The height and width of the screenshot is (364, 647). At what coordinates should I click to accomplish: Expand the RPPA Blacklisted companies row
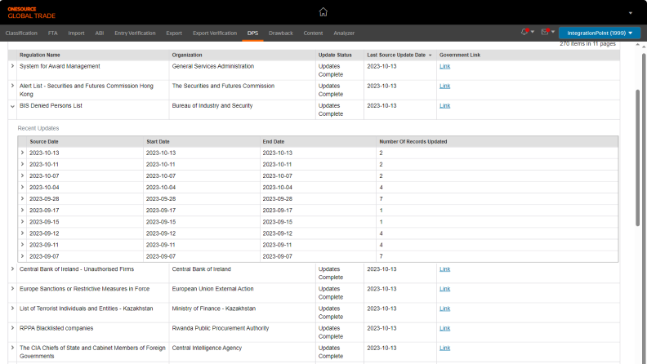(x=11, y=328)
